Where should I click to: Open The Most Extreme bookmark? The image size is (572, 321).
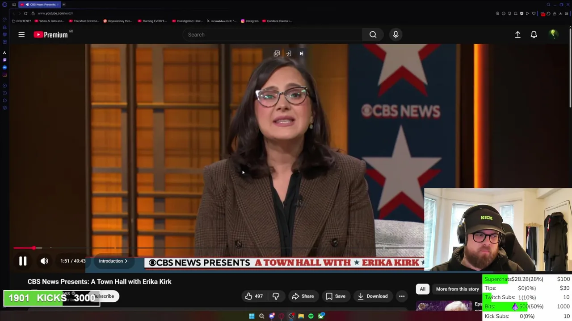pyautogui.click(x=84, y=21)
